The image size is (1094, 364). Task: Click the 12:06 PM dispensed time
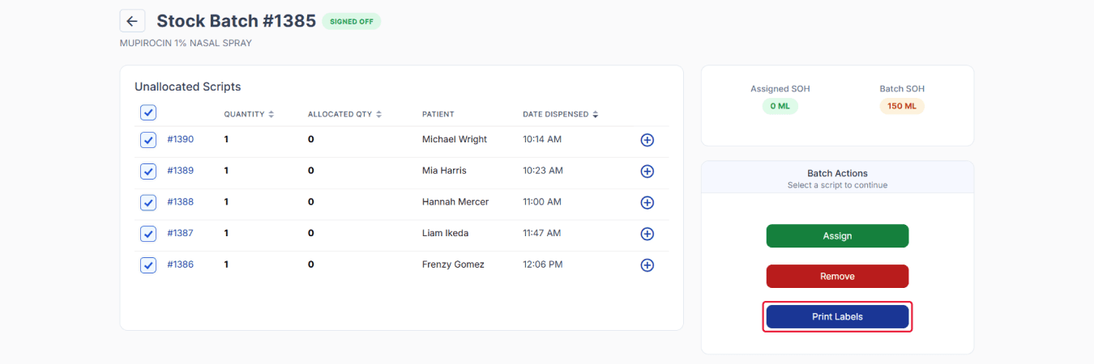tap(543, 265)
